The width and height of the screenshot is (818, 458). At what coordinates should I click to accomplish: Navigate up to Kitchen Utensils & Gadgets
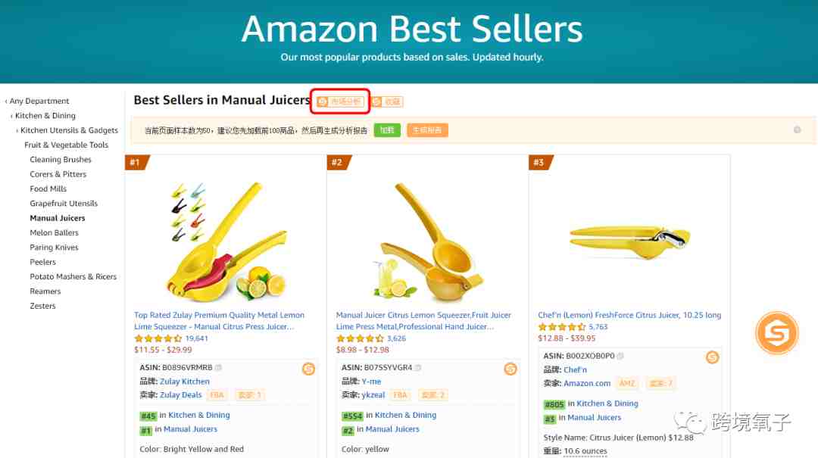point(70,130)
